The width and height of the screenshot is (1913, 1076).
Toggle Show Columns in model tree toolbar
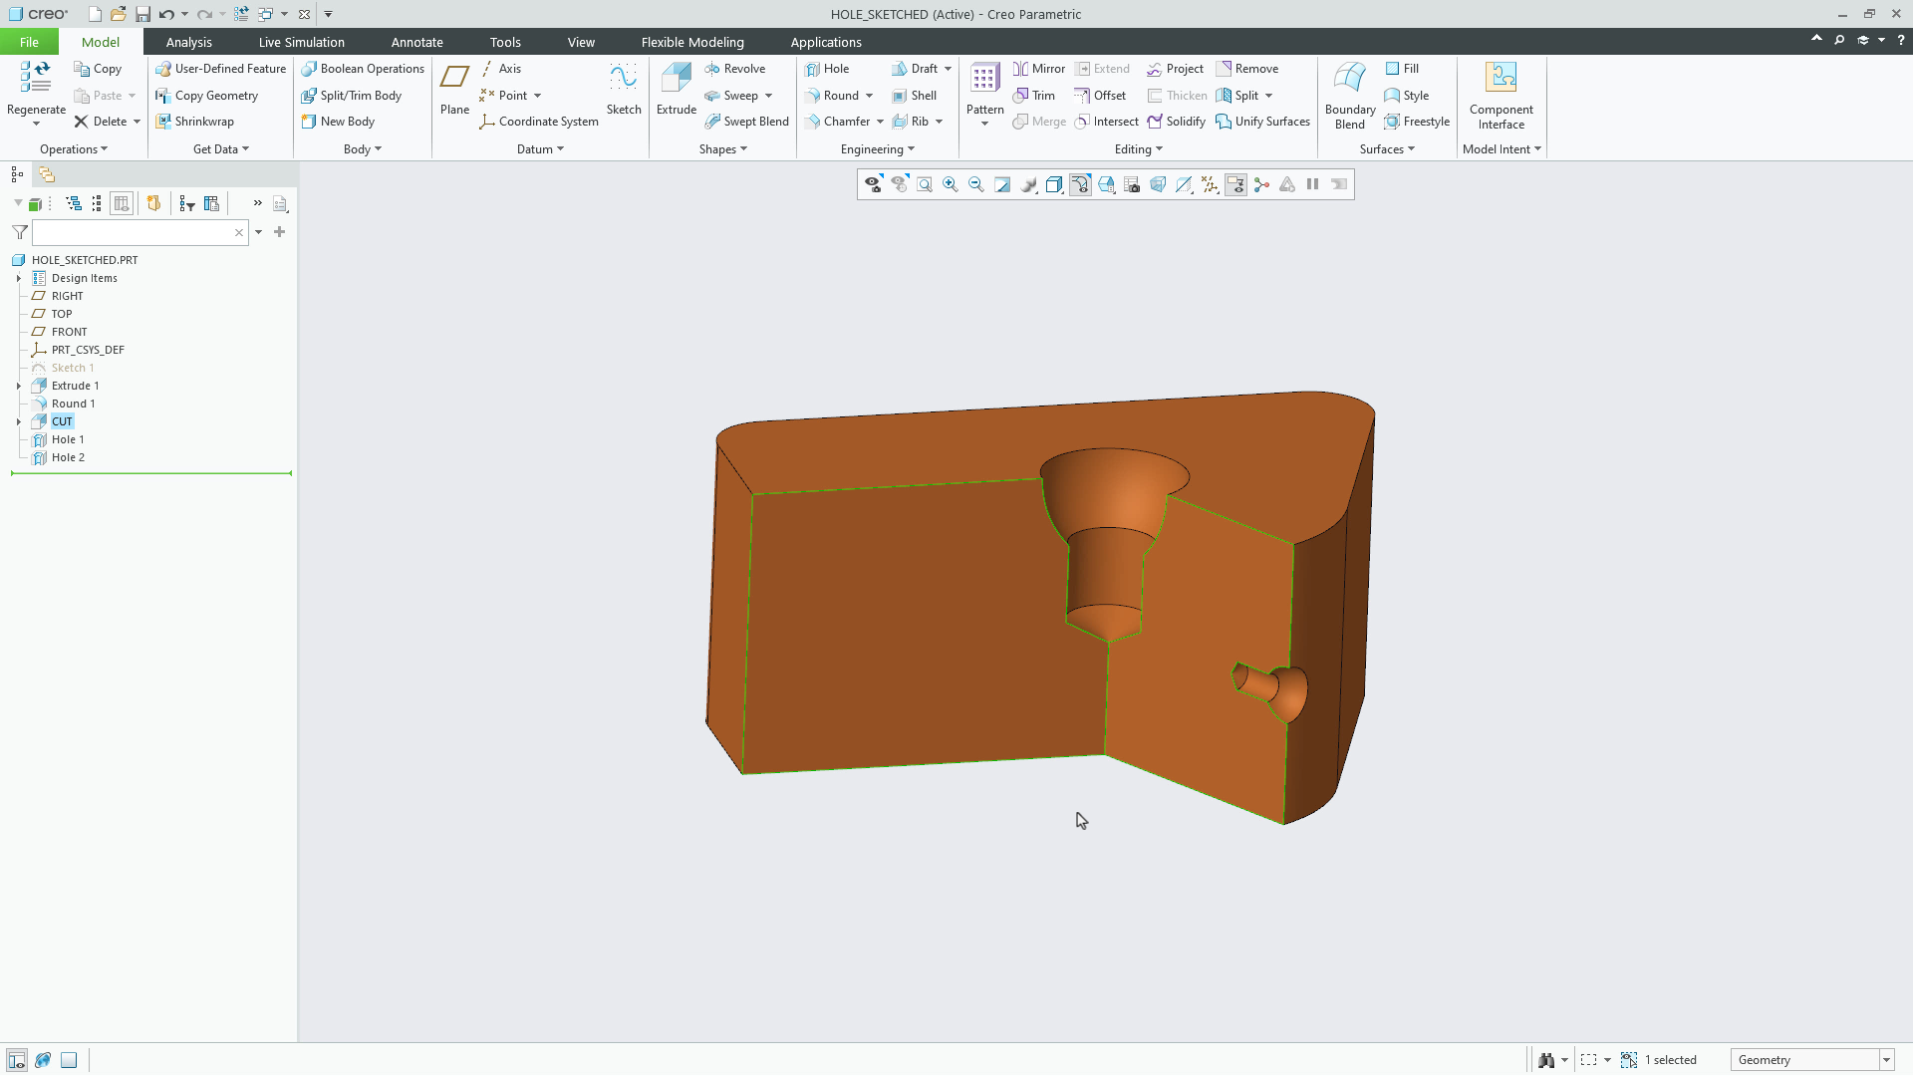coord(122,203)
